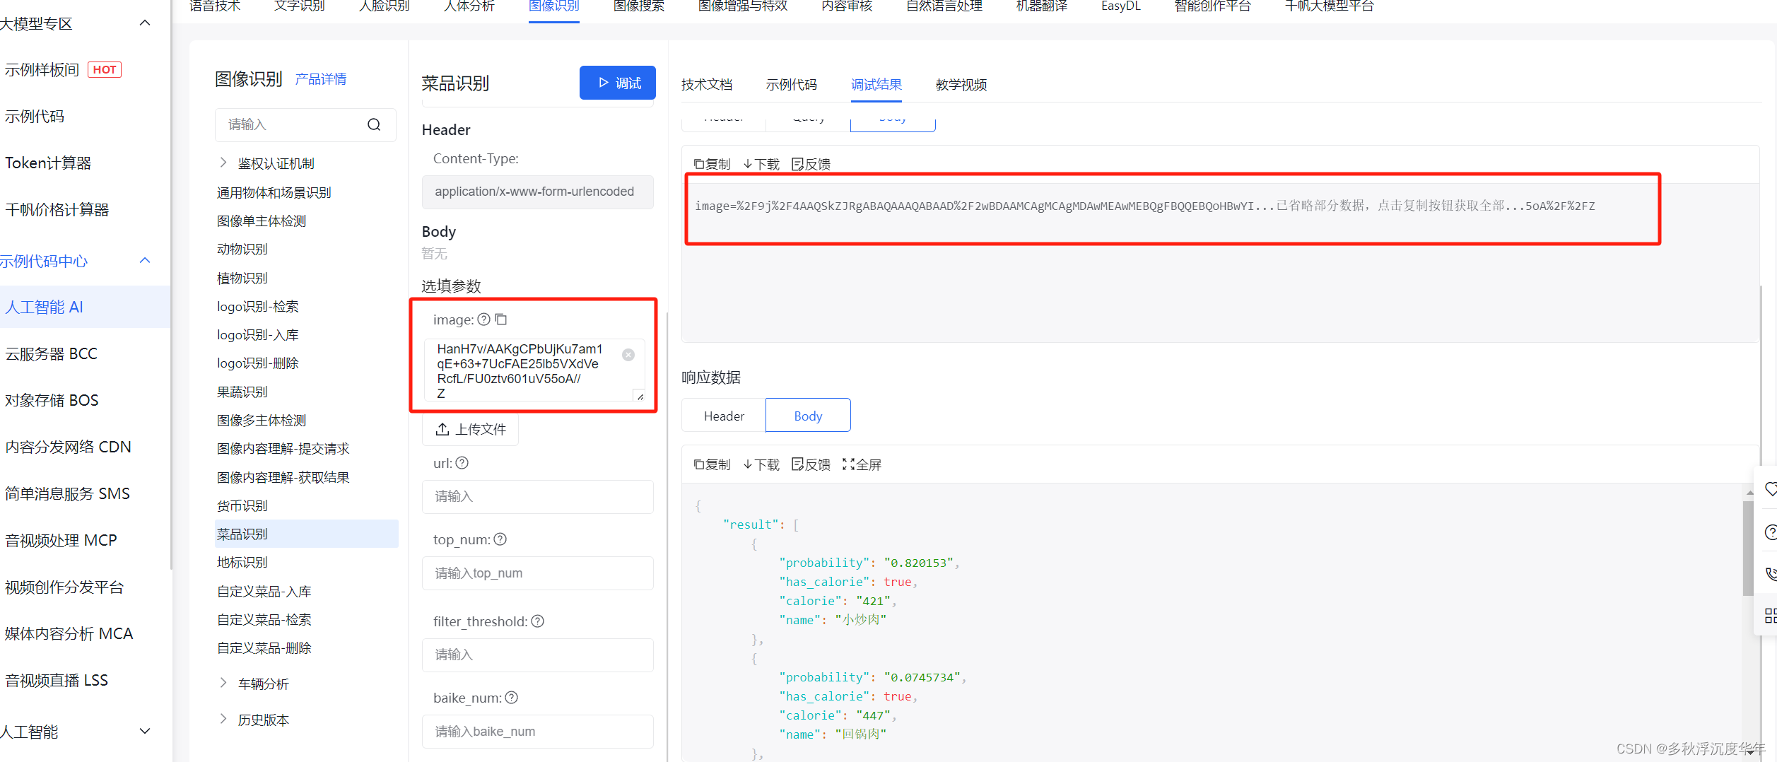Download the response data with 下载 in response toolbar
The height and width of the screenshot is (762, 1777).
761,464
